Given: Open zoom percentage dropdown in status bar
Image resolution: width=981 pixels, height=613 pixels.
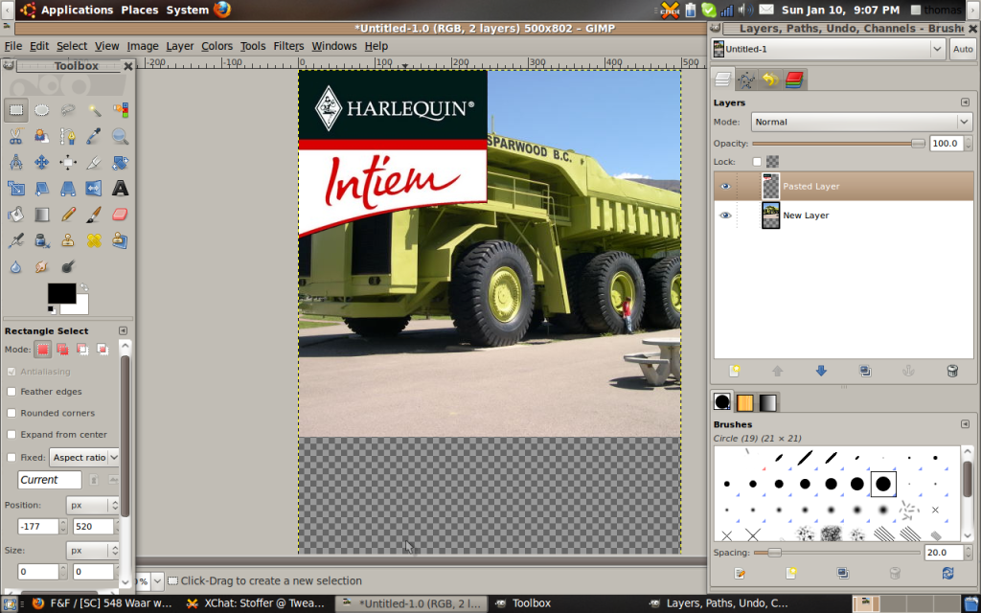Looking at the screenshot, I should [x=157, y=581].
